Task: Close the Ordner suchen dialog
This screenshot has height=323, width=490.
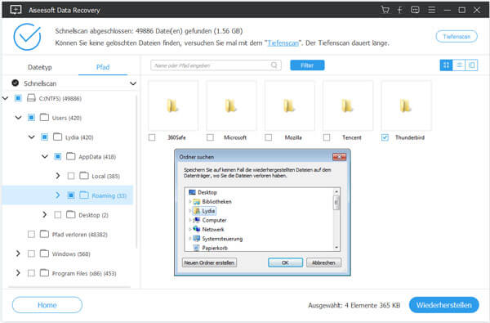Action: click(339, 156)
